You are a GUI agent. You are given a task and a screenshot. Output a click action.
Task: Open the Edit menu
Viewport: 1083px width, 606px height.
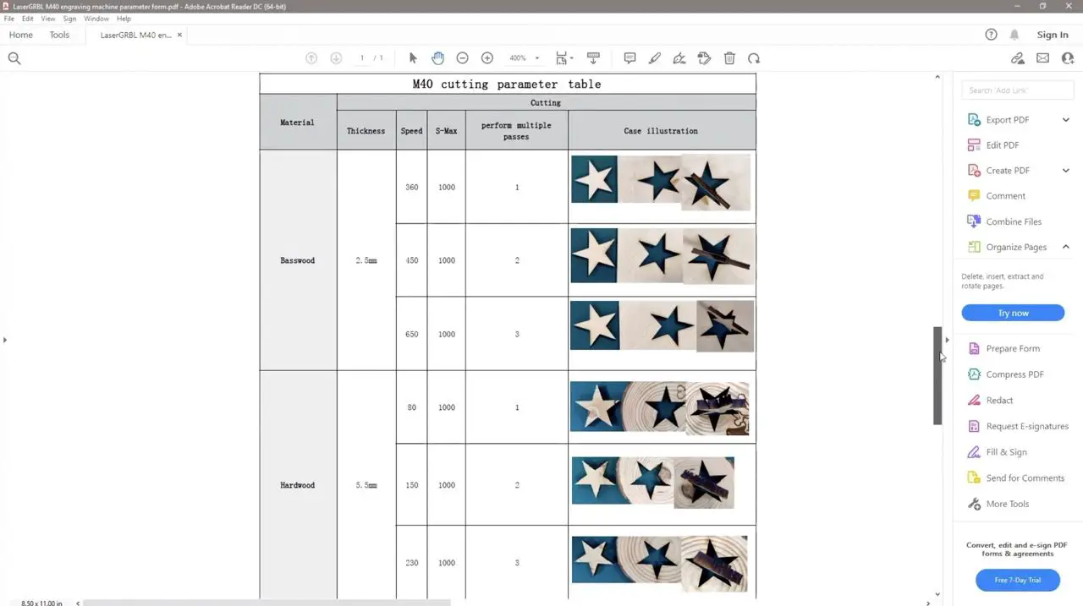click(x=27, y=19)
